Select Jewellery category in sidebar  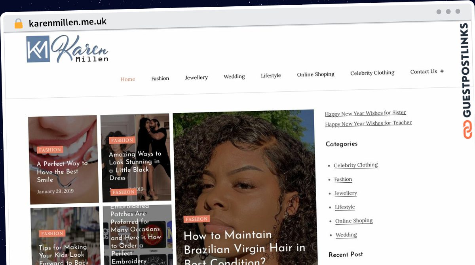[x=346, y=193]
